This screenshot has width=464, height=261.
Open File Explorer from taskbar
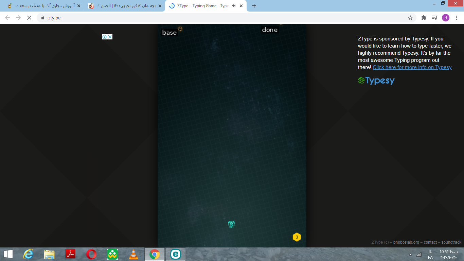(x=49, y=254)
